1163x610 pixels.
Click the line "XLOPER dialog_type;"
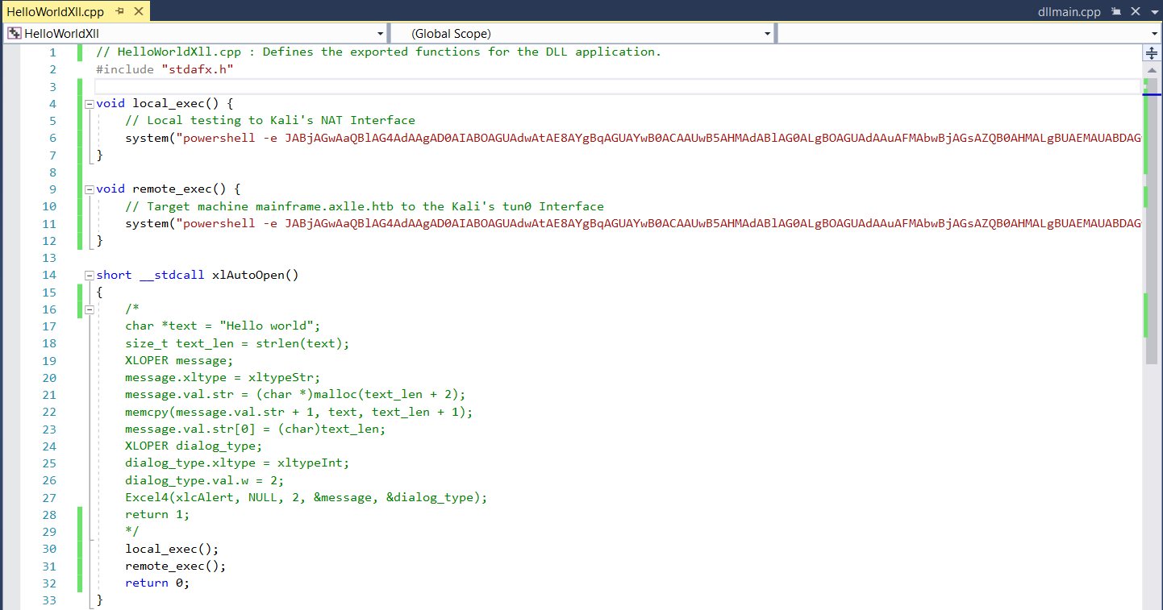coord(194,446)
